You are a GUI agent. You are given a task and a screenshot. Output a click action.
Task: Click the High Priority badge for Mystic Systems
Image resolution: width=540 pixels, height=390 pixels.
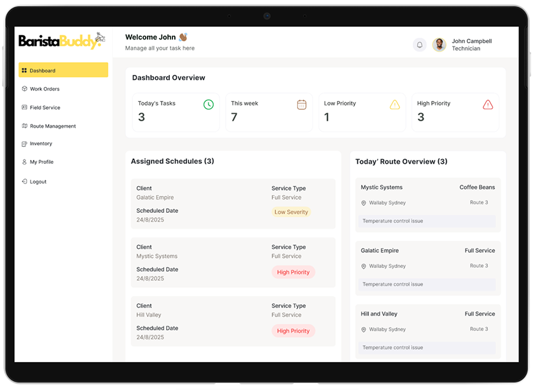(293, 272)
